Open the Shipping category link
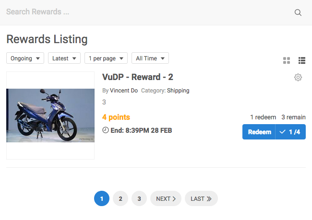Viewport: 312px width, 220px height. click(178, 91)
